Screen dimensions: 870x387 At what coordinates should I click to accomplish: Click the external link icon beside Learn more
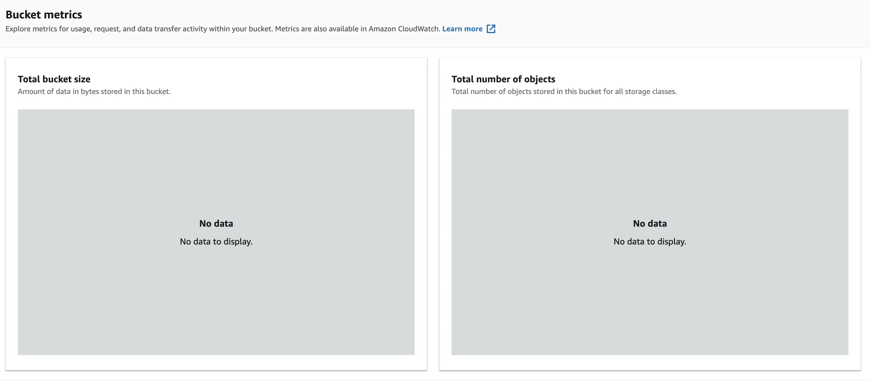(x=491, y=29)
